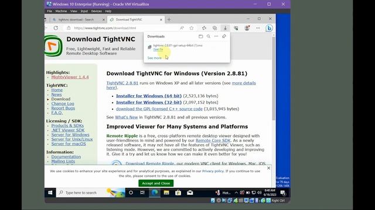Open News in TightVNC sidebar
The image size is (375, 210).
56,94
